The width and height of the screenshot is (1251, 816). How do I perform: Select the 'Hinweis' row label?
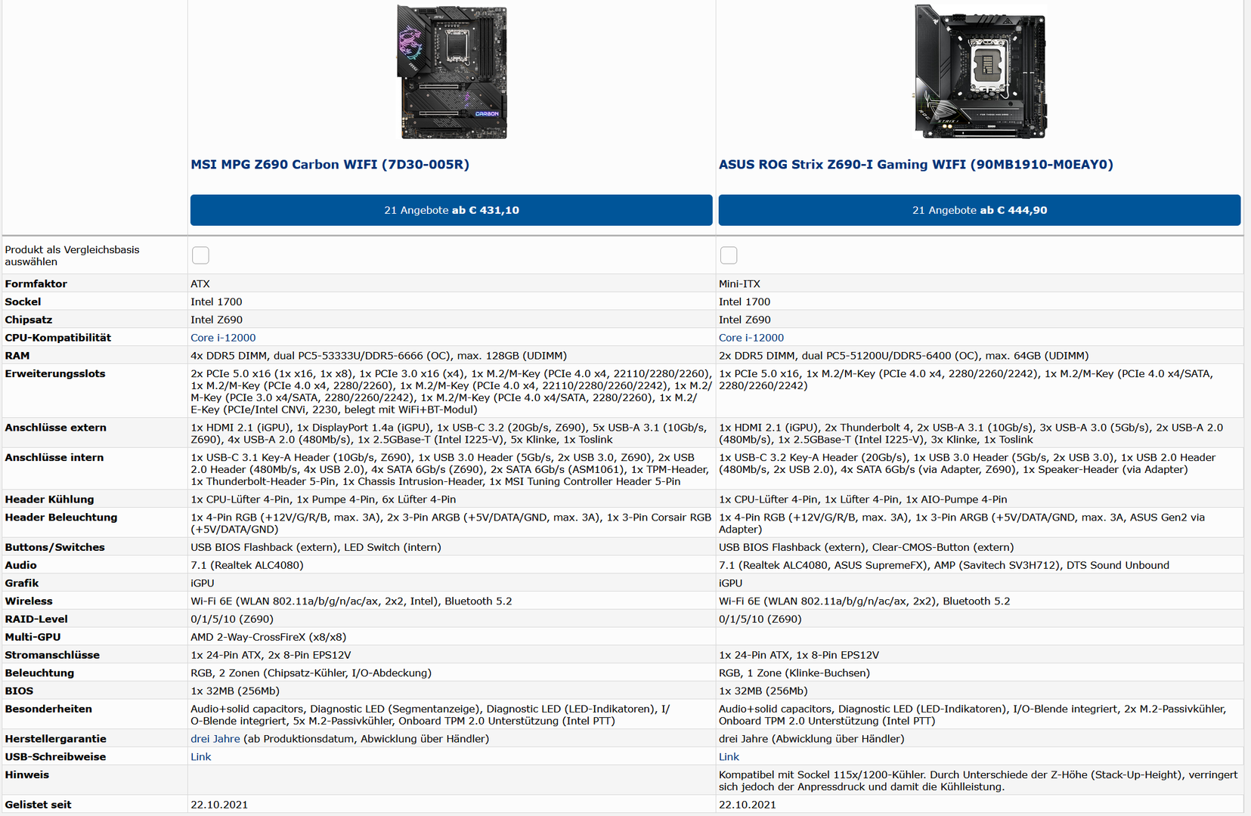click(x=27, y=775)
